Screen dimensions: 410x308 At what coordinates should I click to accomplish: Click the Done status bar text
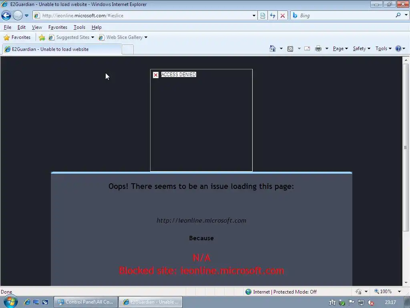click(6, 292)
